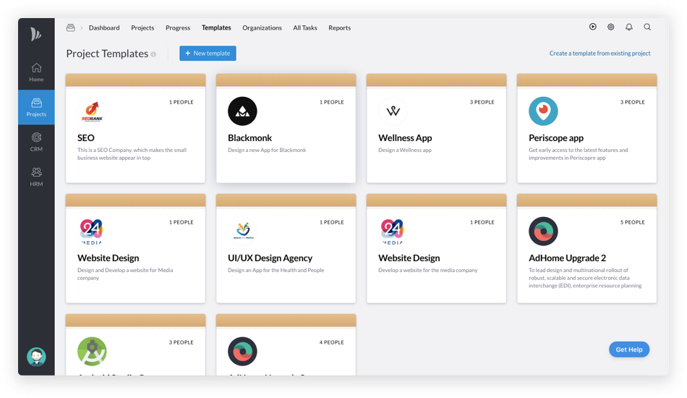Open the user avatar profile
The image size is (687, 398).
point(36,357)
